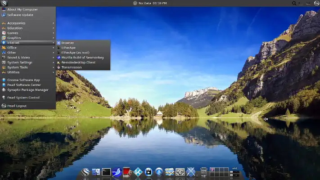The height and width of the screenshot is (180, 320).
Task: Open the terminal from the dock
Action: [106, 171]
